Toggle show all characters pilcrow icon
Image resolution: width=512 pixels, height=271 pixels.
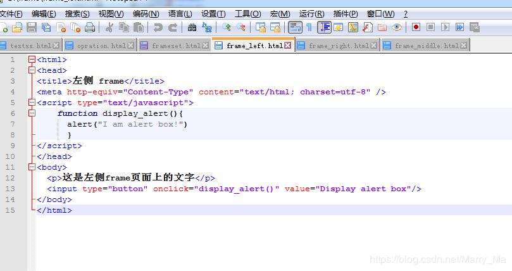click(309, 27)
